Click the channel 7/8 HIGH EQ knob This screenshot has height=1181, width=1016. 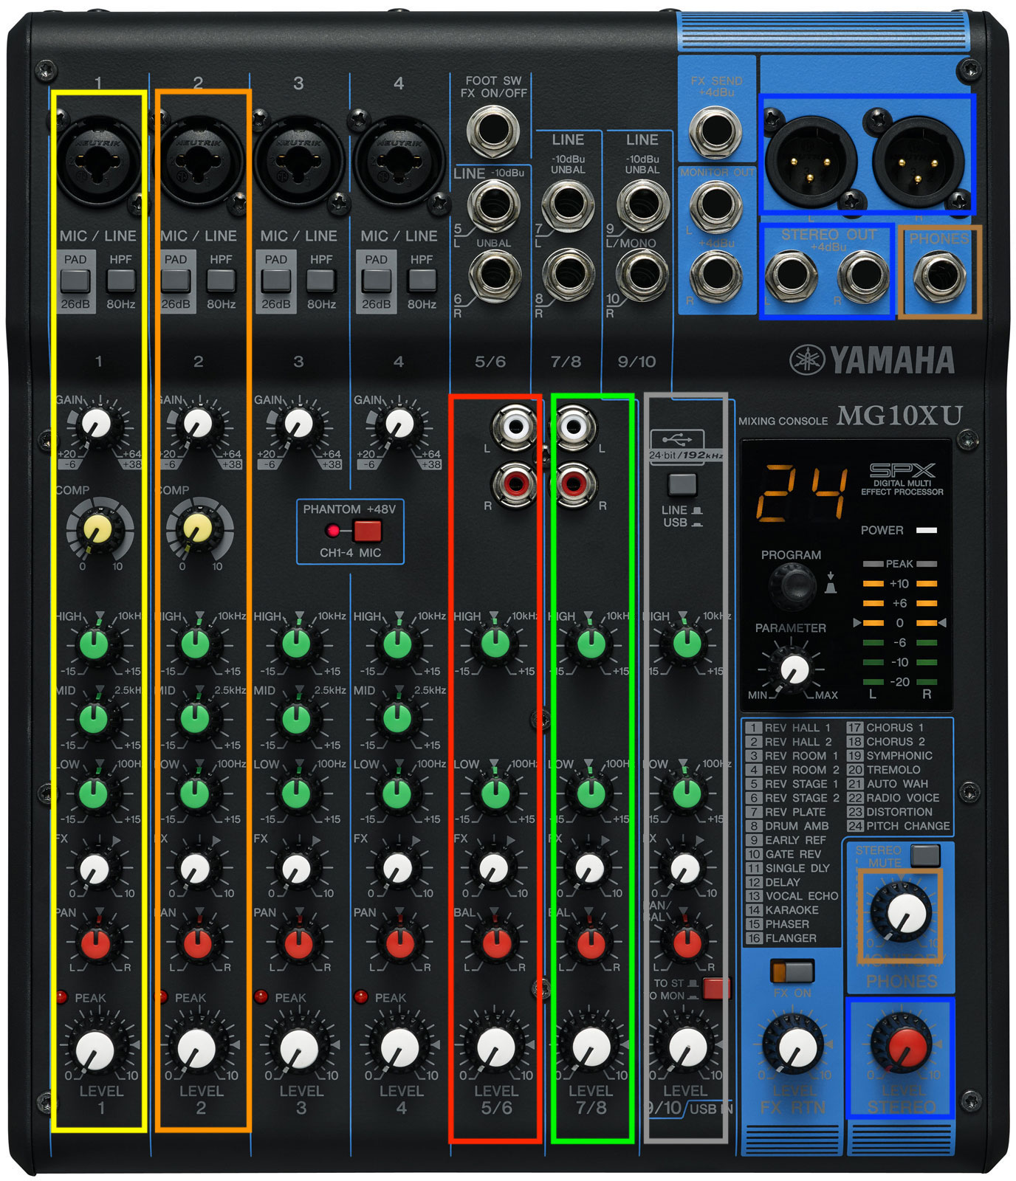591,644
